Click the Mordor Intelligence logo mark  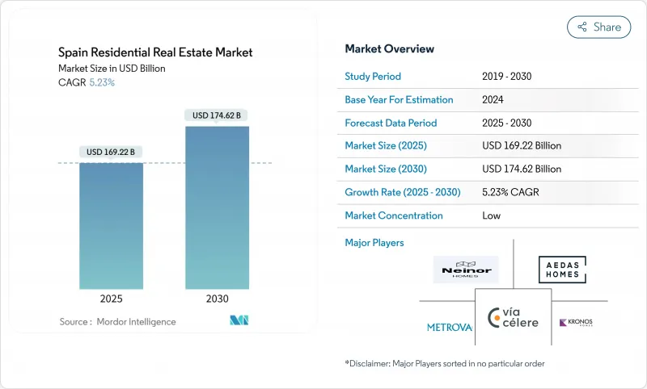239,320
